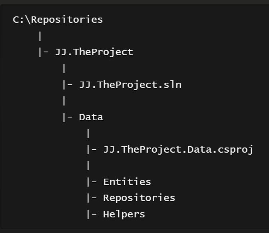Viewport: 269px width, 233px height.
Task: Click the branch connector before Helpers
Action: [92, 214]
